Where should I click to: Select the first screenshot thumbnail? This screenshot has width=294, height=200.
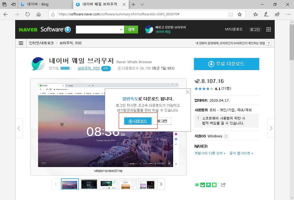70,184
